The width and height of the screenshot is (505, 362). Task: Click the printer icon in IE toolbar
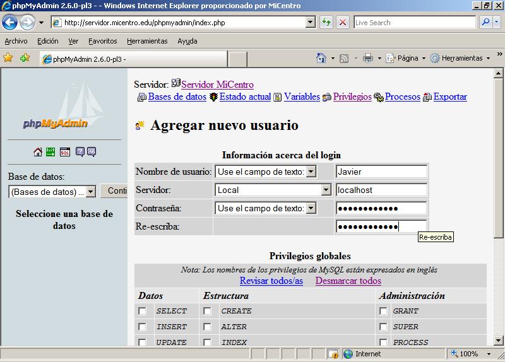pos(368,58)
